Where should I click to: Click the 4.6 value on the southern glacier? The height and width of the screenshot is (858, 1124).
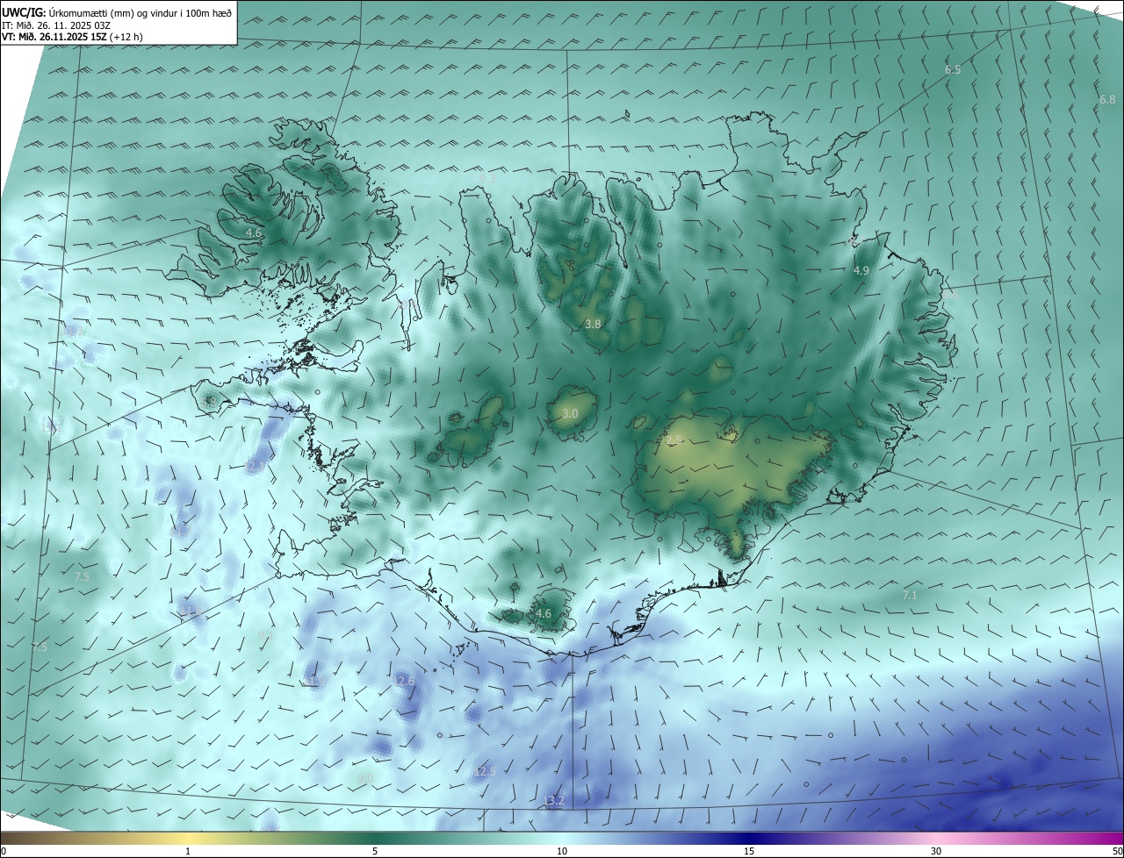pos(544,614)
